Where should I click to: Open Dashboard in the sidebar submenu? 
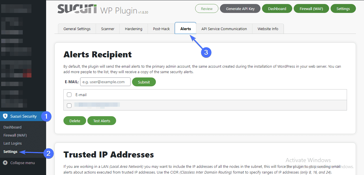tap(12, 127)
